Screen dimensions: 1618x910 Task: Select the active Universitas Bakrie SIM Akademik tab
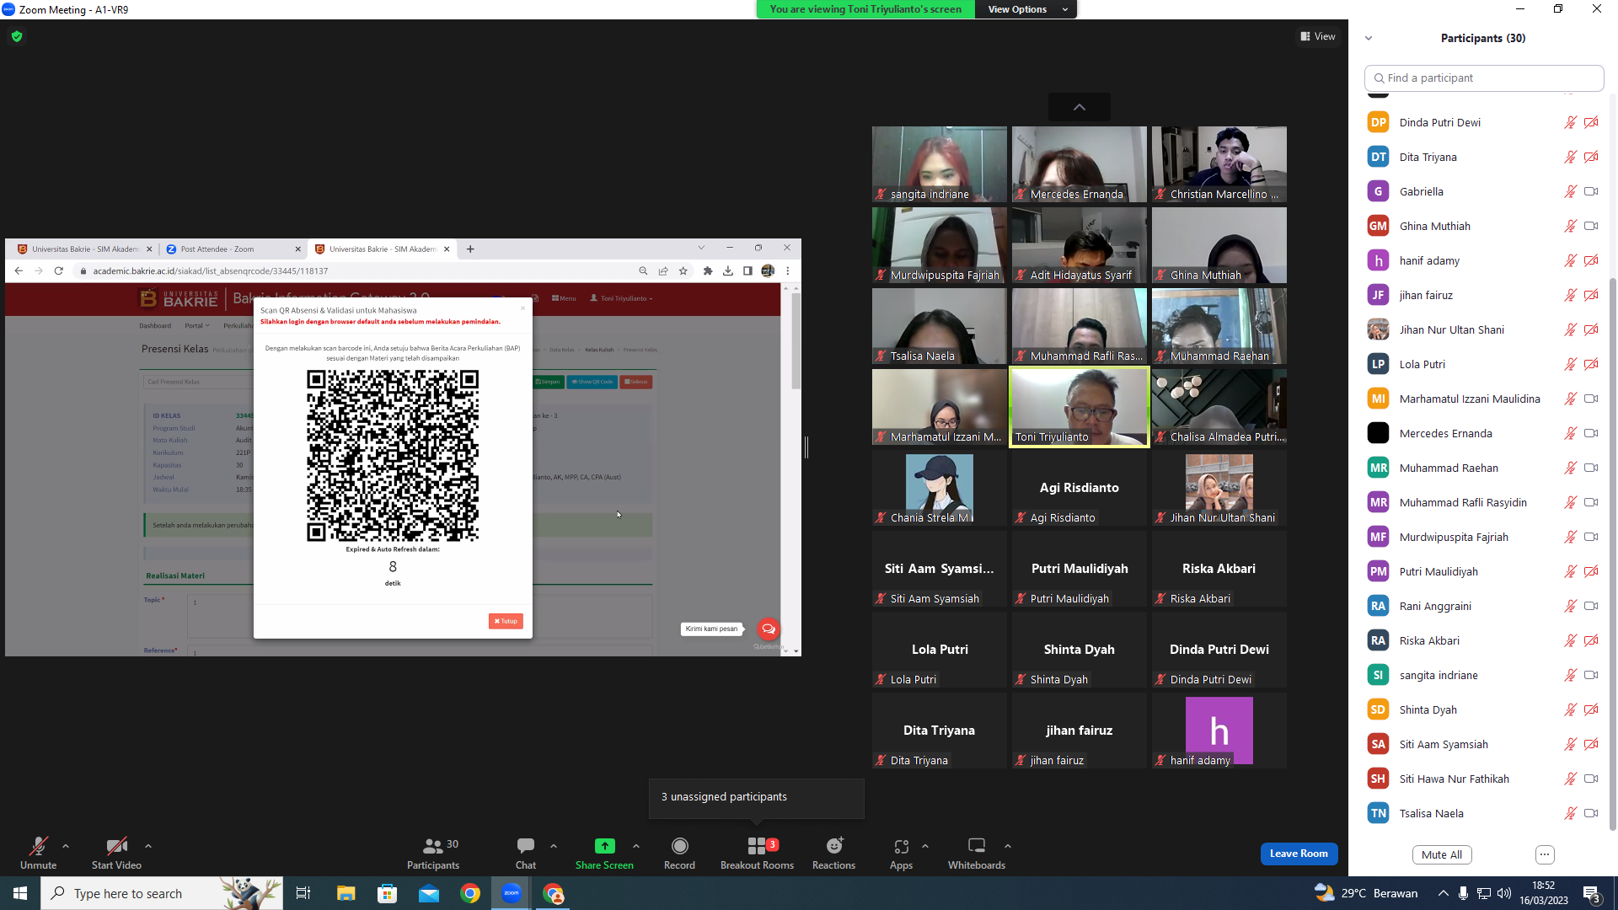click(383, 249)
